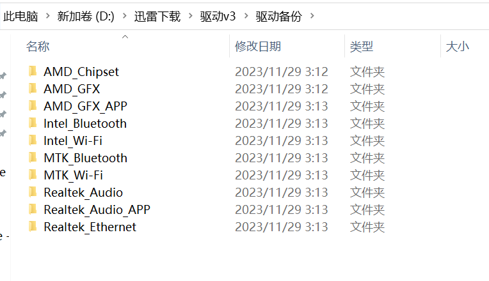Click the AMD_Chipset folder icon

tap(33, 72)
